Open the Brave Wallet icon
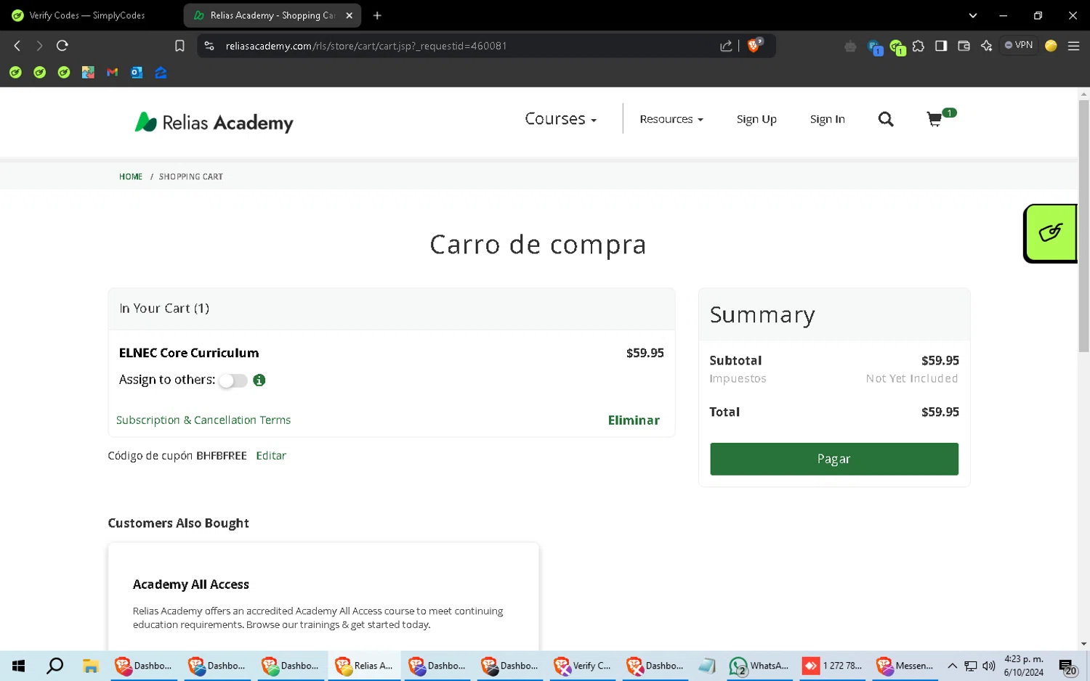This screenshot has height=681, width=1090. (x=964, y=46)
